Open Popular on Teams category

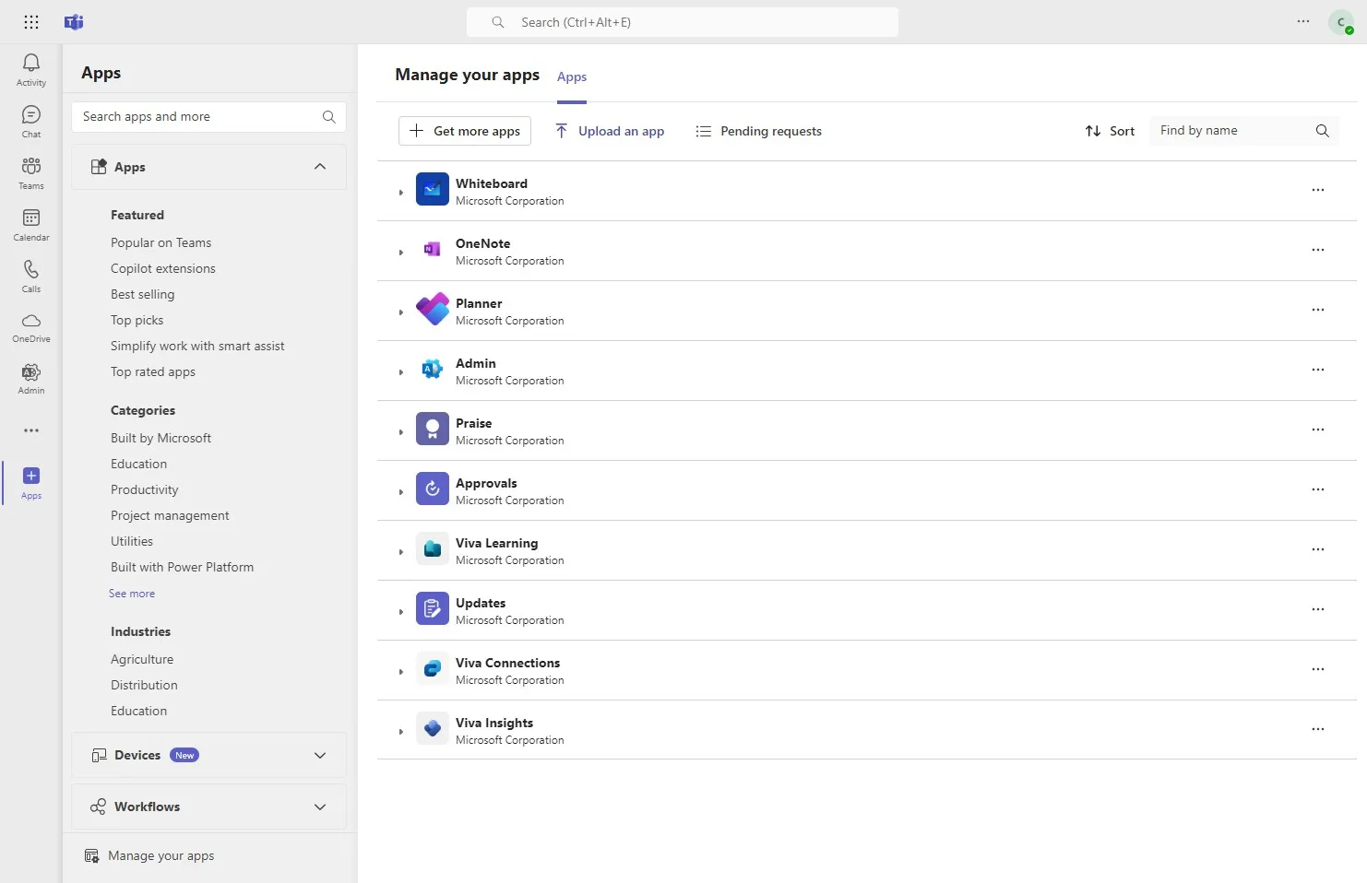(x=161, y=242)
